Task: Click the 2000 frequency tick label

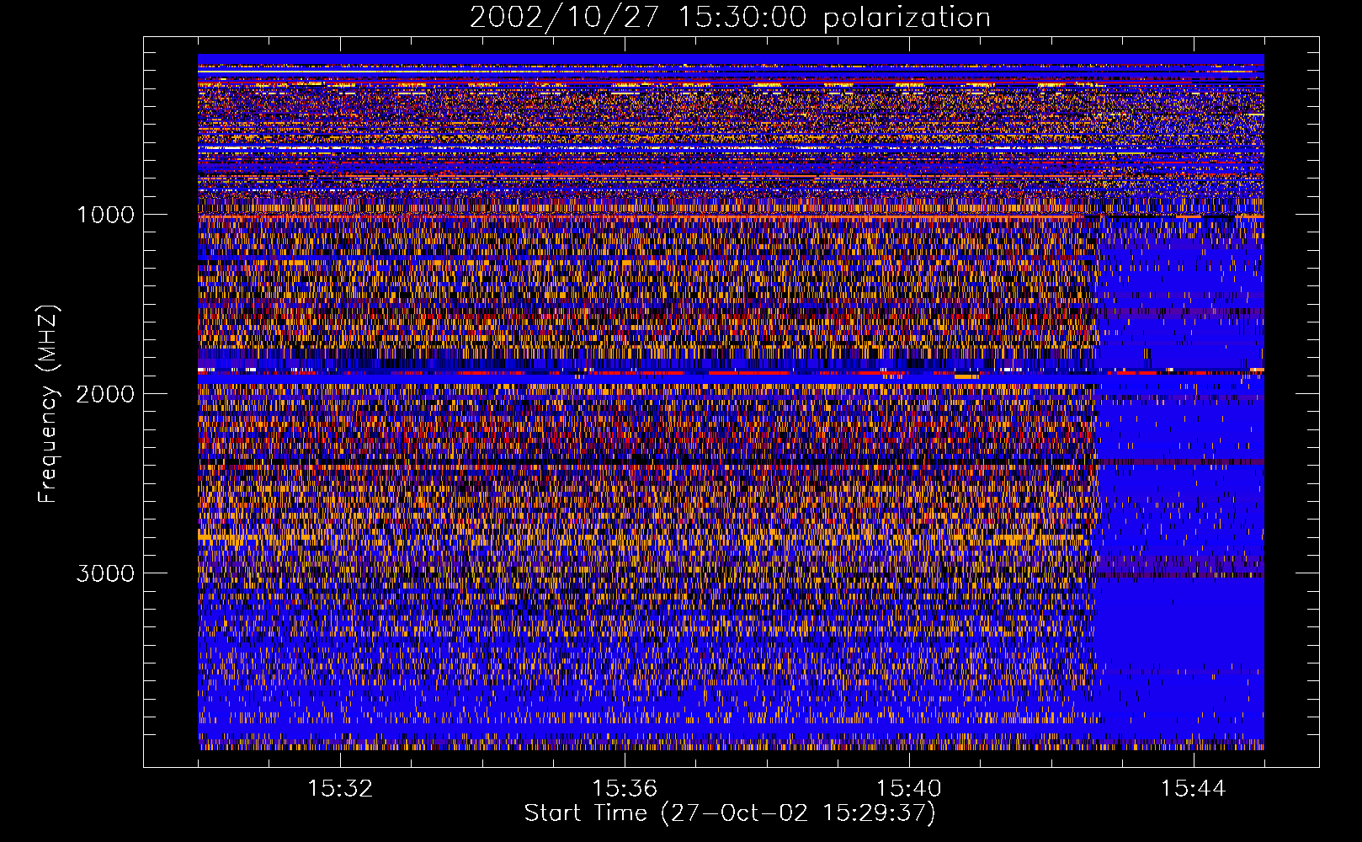Action: pos(105,394)
